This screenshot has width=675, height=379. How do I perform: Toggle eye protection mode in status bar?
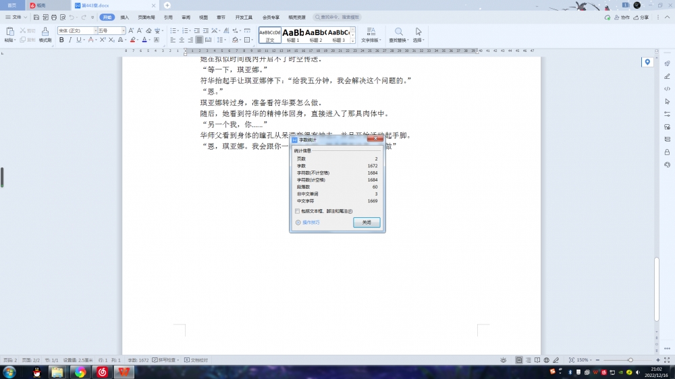click(504, 360)
